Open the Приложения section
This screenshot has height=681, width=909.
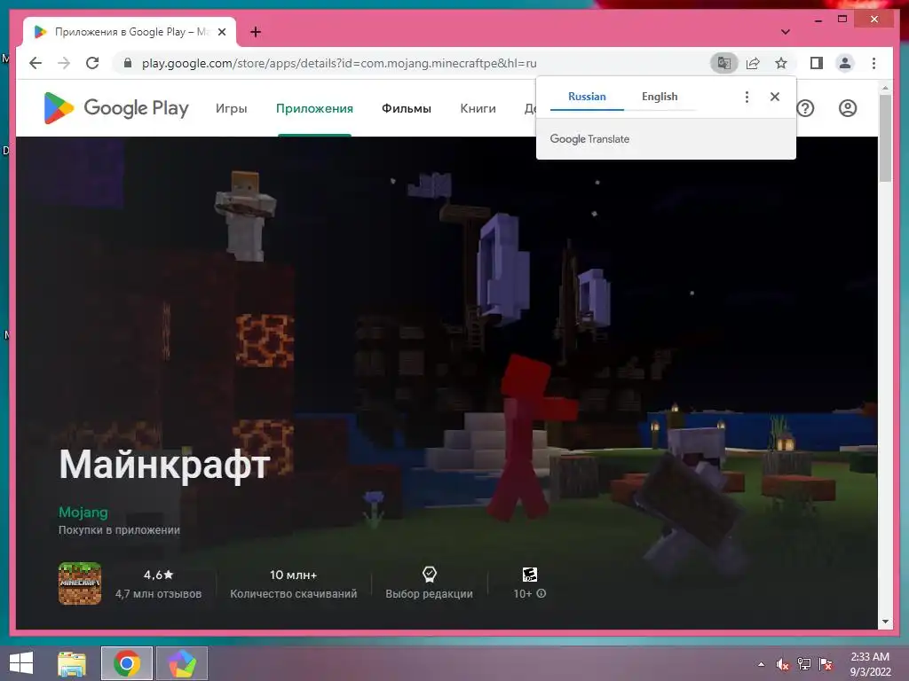(314, 108)
